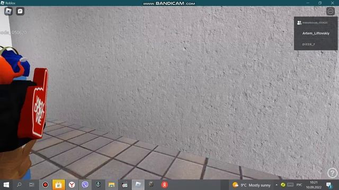Switch input language РУС indicator

point(299,185)
